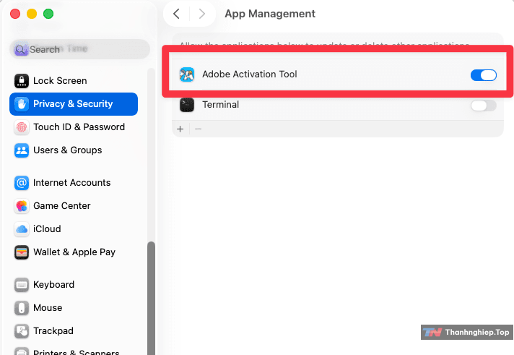Image resolution: width=514 pixels, height=355 pixels.
Task: Open Printers & Scanners settings
Action: [74, 351]
